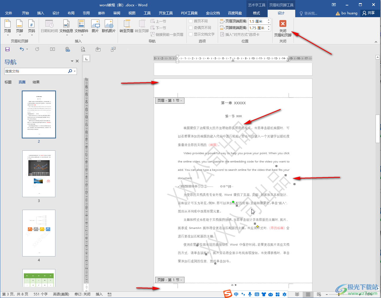
Task: Click 插入"对齐方式"选项卡 button
Action: [x=240, y=35]
